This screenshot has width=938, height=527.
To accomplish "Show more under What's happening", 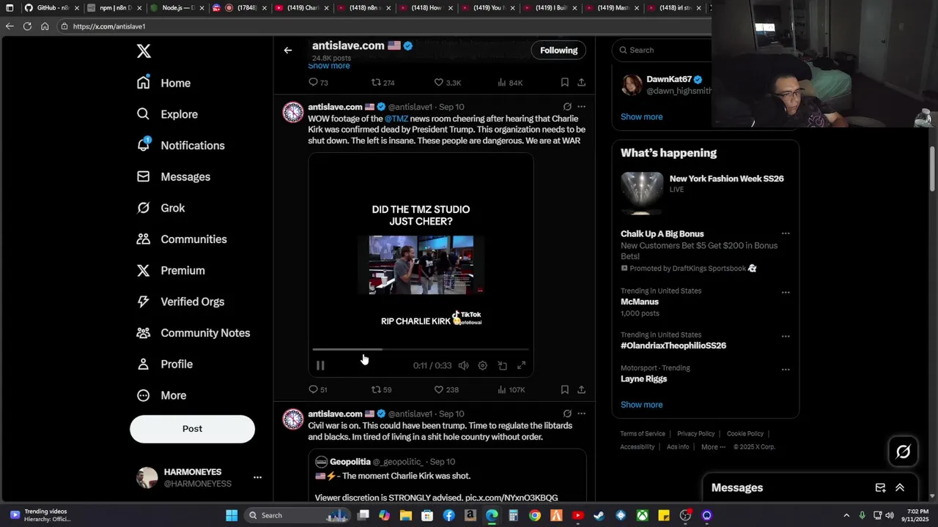I will click(x=641, y=405).
